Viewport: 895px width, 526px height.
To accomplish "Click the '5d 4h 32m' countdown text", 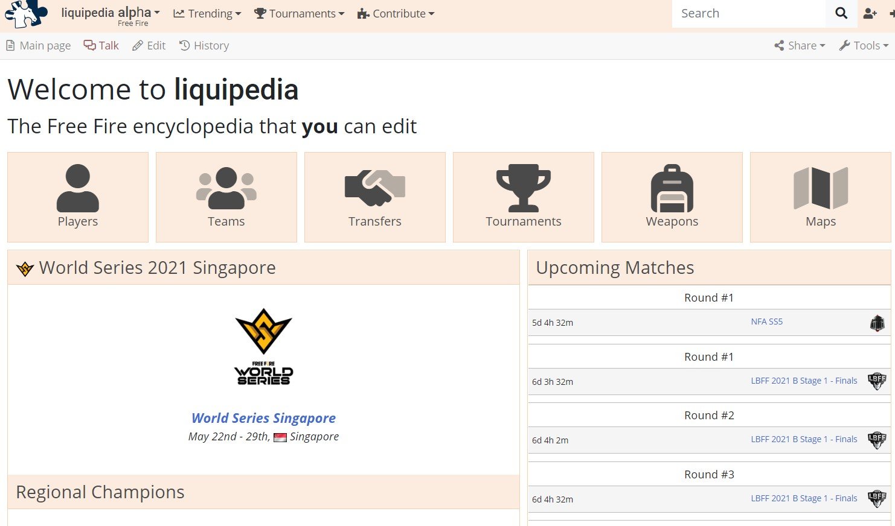I will pos(553,323).
